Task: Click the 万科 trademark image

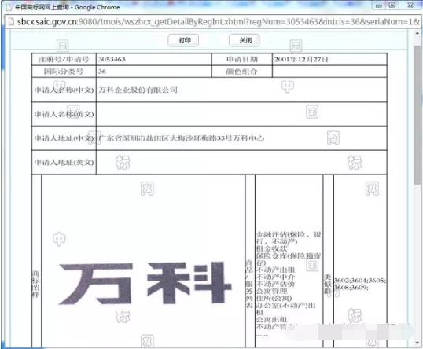Action: coord(145,283)
